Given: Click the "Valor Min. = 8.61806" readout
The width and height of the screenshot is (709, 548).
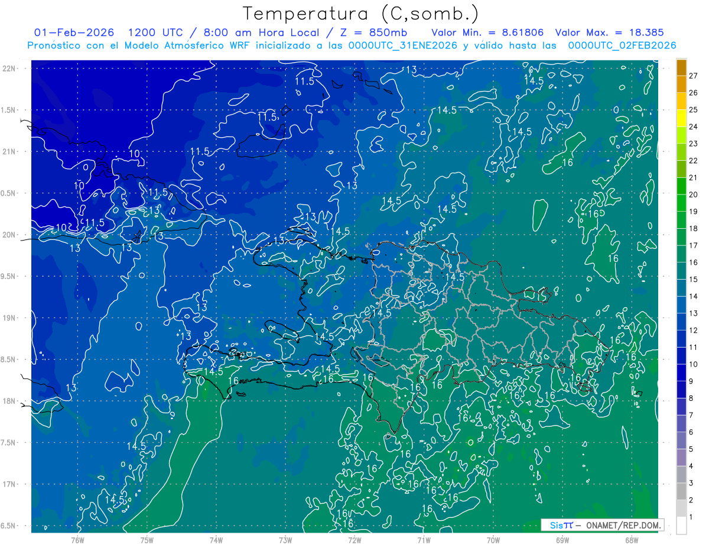Looking at the screenshot, I should (x=487, y=33).
